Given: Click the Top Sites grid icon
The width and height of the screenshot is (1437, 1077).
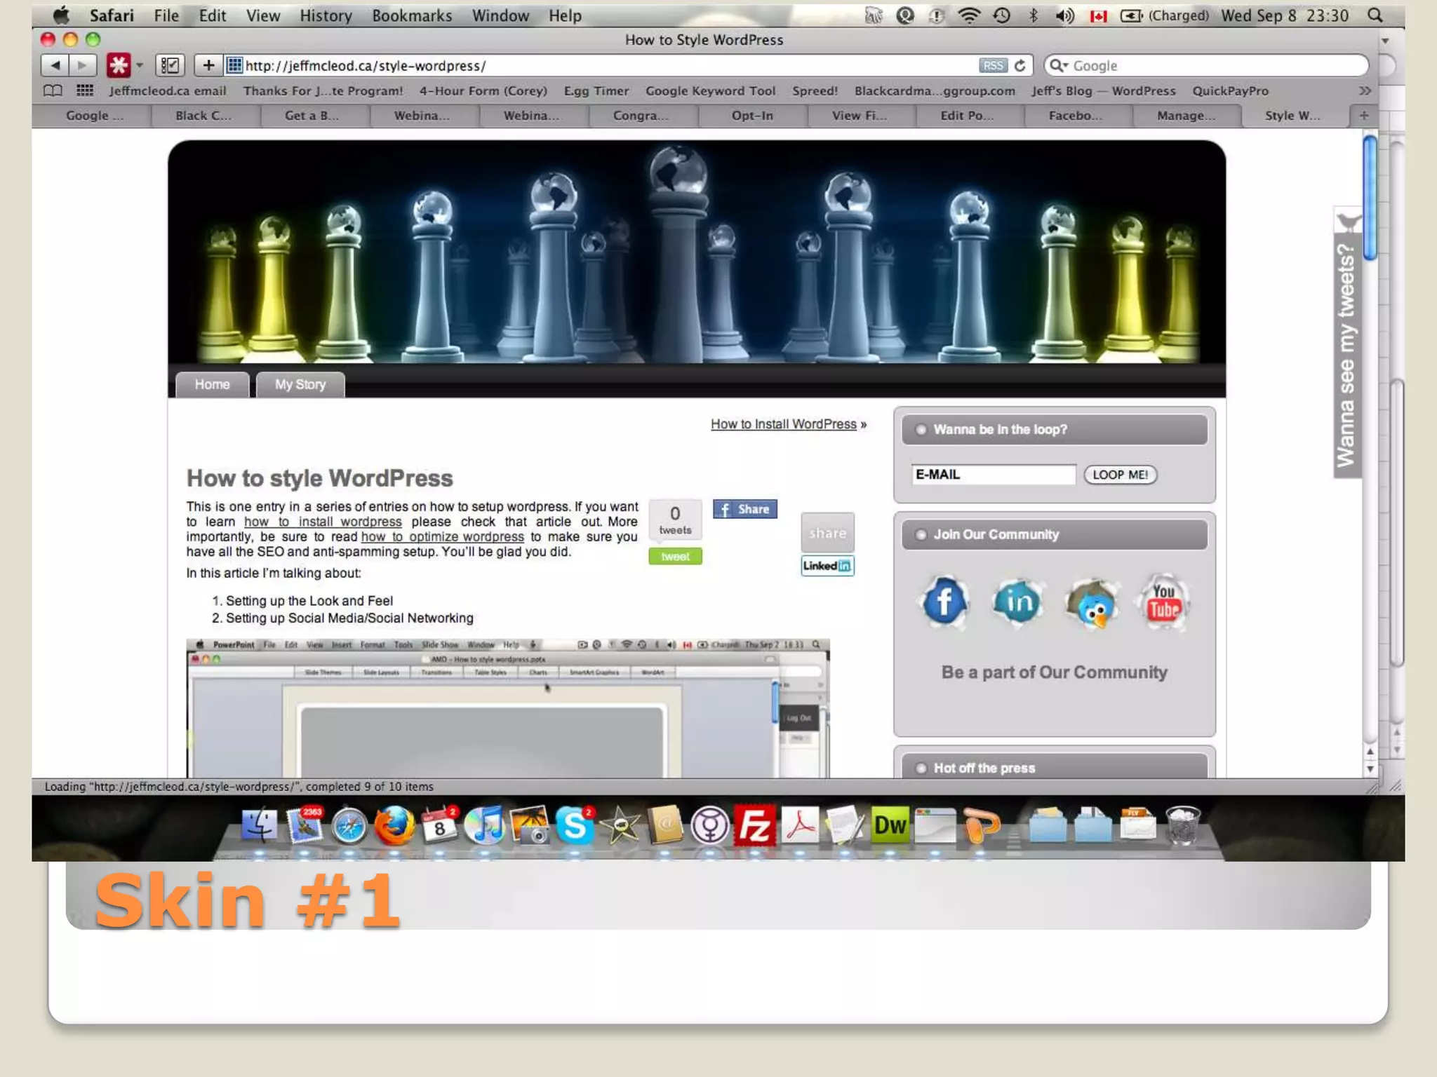Looking at the screenshot, I should [85, 90].
